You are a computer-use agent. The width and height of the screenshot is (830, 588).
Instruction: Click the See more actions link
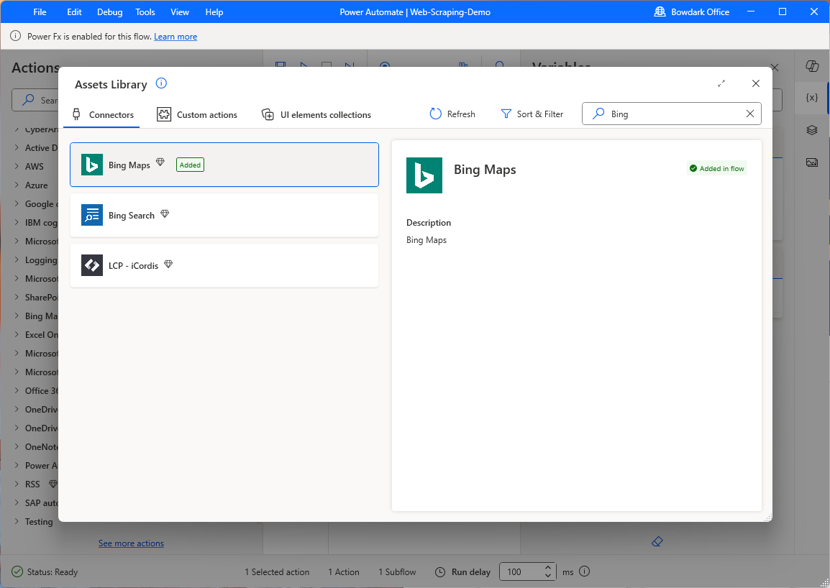(x=132, y=543)
